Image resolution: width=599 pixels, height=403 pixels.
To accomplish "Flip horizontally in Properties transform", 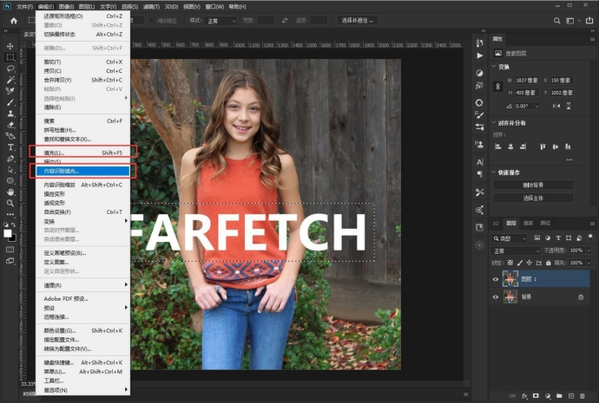I will tap(556, 106).
